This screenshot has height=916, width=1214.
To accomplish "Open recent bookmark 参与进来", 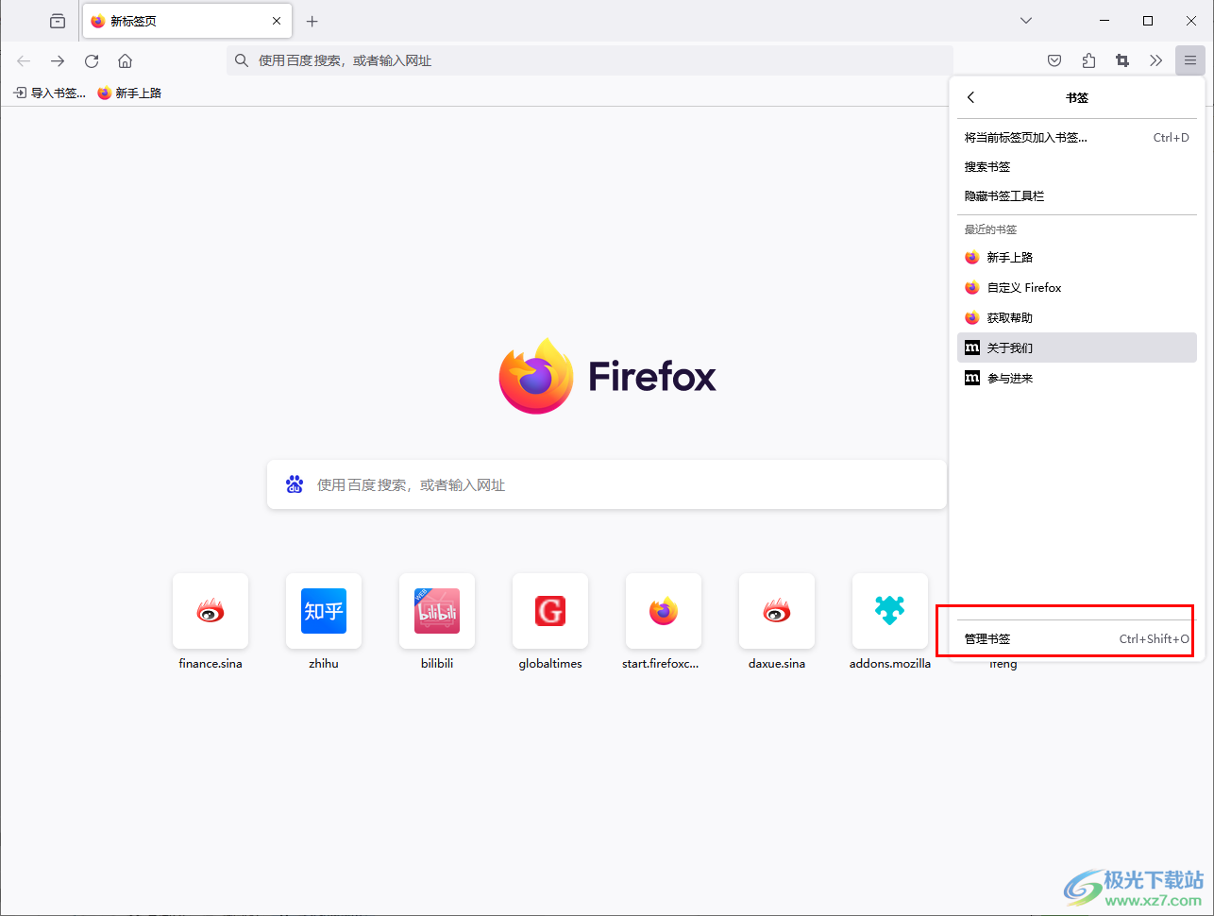I will (1077, 378).
